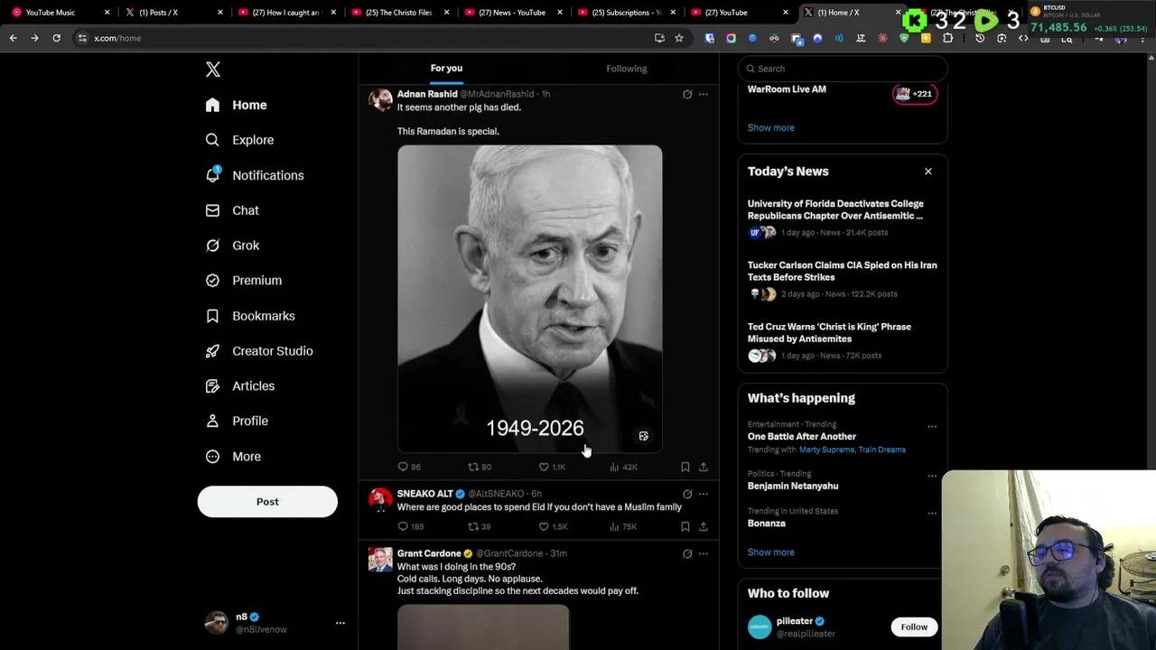Image resolution: width=1156 pixels, height=650 pixels.
Task: Bookmark Adnan Rashid's post
Action: (685, 467)
